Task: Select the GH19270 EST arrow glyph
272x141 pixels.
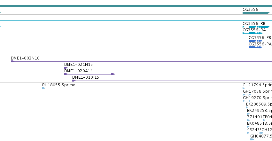Action: (x=247, y=101)
